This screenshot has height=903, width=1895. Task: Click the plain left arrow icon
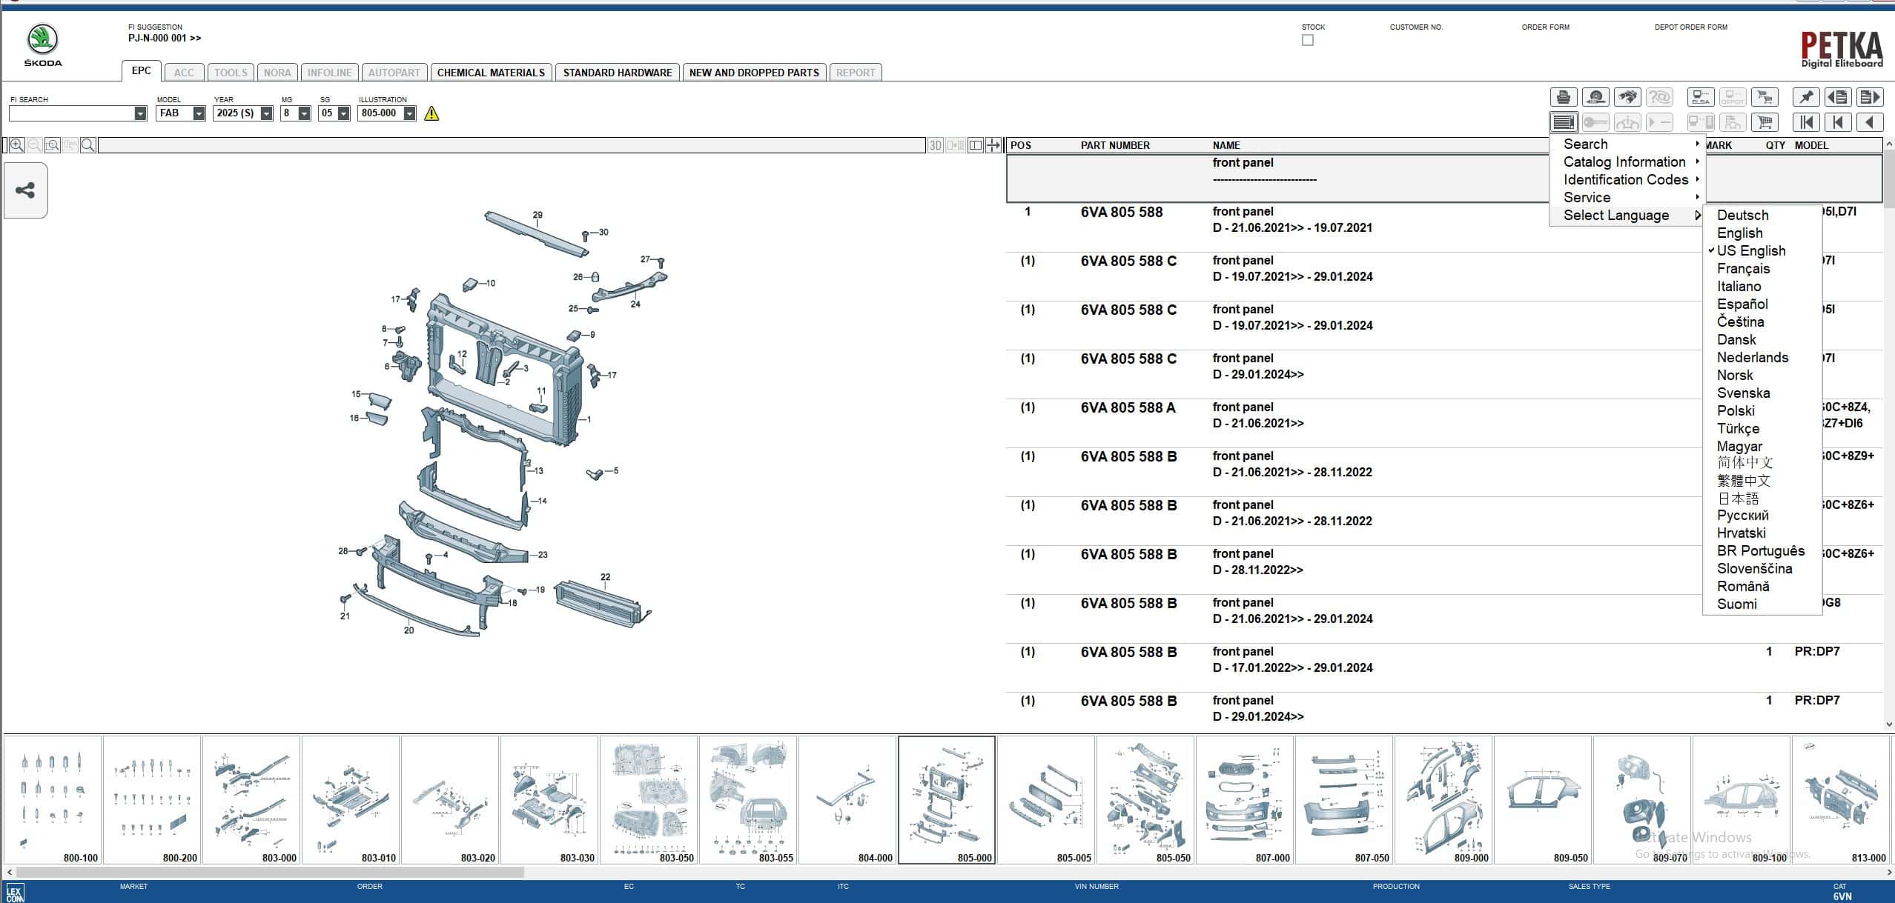[1870, 122]
